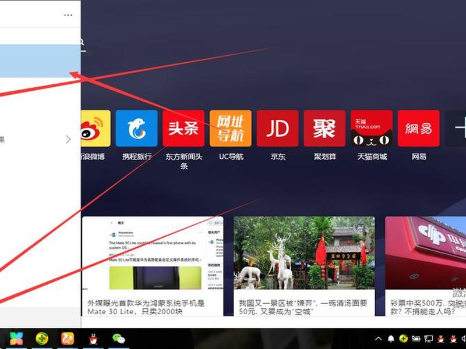Open QQ penguin in taskbar

tap(93, 339)
